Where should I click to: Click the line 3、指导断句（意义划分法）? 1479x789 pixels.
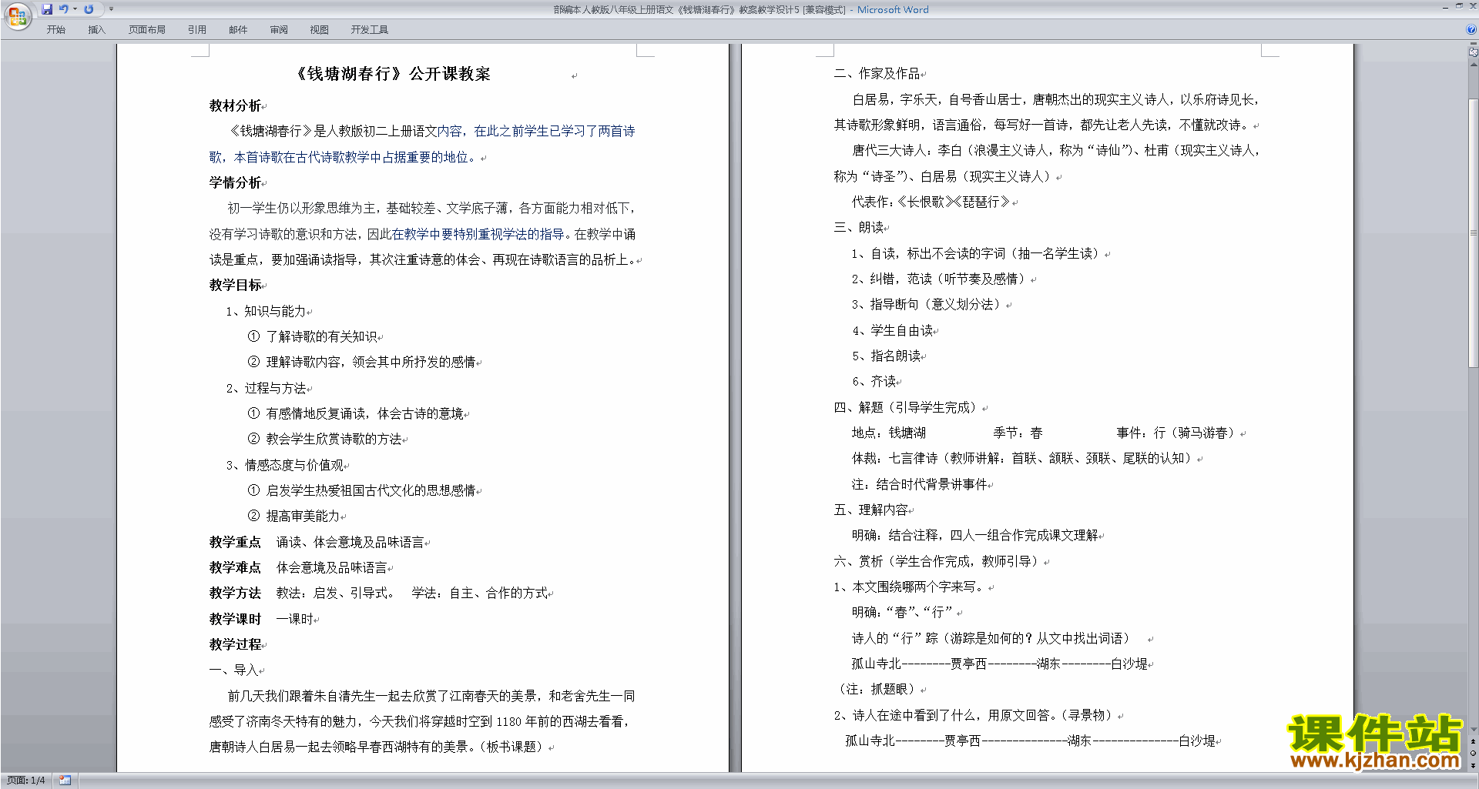[928, 304]
